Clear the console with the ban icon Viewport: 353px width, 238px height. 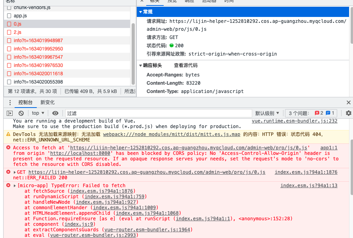(21, 113)
